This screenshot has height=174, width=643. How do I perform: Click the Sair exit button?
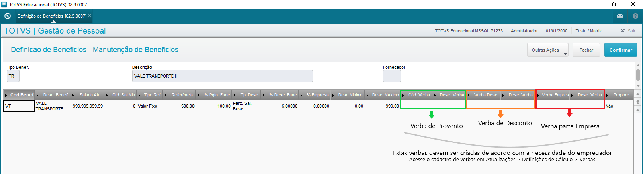(628, 31)
